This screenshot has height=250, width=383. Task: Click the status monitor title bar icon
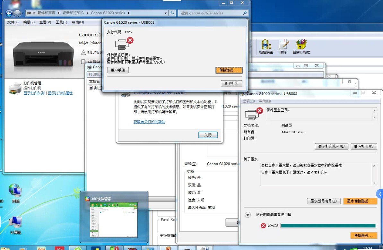click(243, 94)
